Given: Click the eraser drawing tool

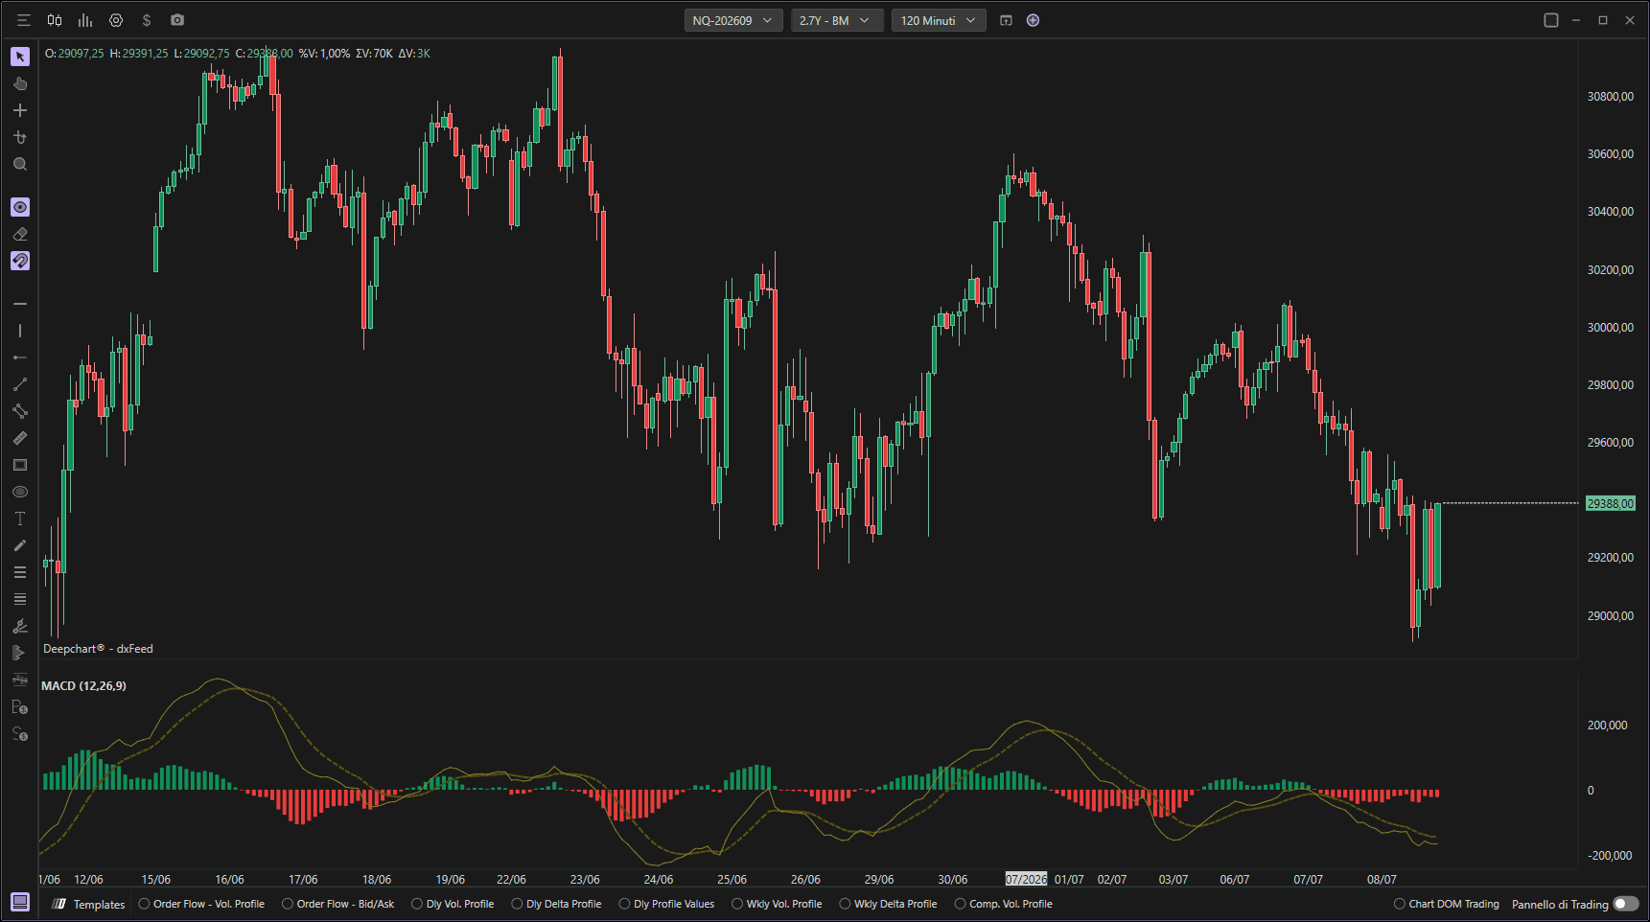Looking at the screenshot, I should [20, 234].
